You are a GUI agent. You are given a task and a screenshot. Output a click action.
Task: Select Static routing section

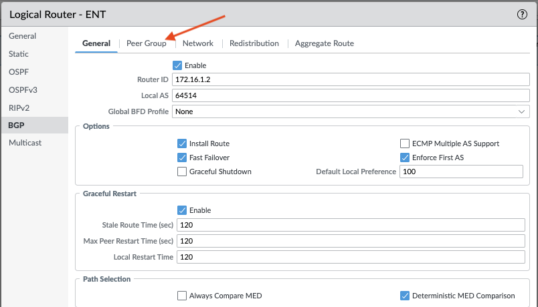[x=19, y=53]
